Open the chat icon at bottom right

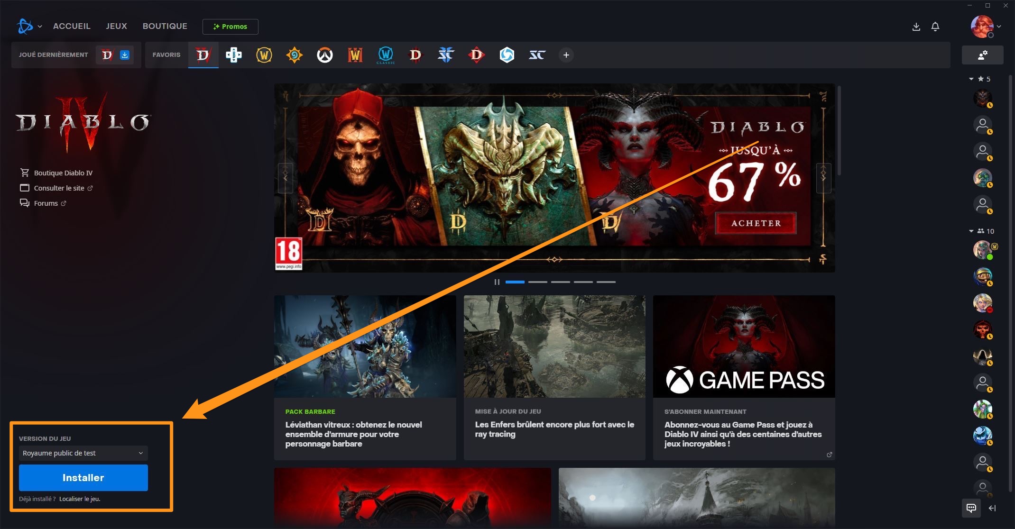tap(971, 508)
